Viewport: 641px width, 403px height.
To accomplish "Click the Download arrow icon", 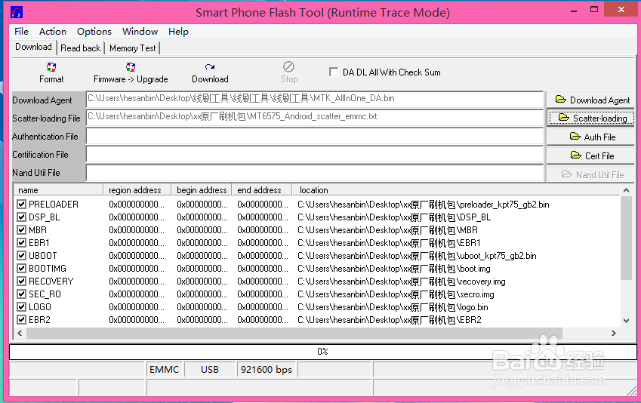I will point(210,67).
